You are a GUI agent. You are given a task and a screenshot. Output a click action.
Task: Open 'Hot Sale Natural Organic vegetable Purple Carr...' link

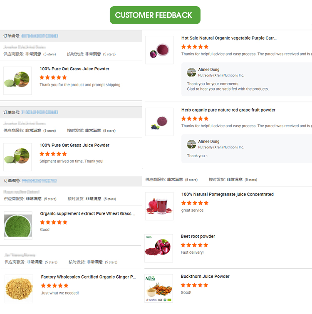click(x=229, y=38)
